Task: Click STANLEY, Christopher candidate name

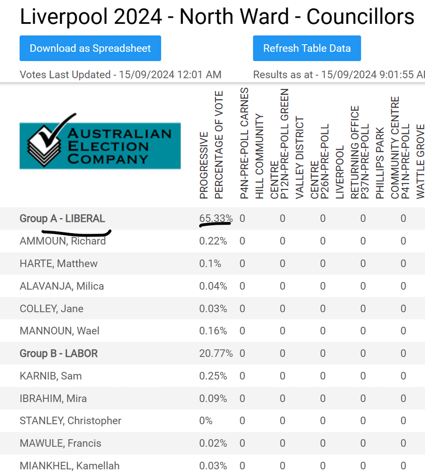Action: 70,421
